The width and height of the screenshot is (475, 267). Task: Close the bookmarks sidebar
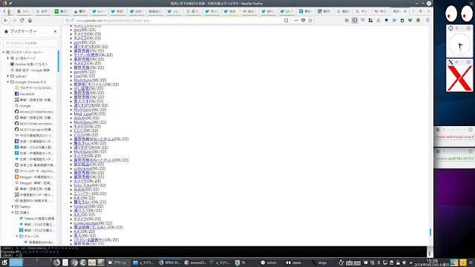55,31
